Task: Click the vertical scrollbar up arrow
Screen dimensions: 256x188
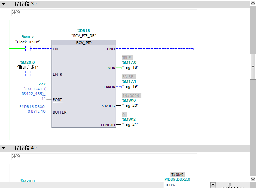Action: (253, 3)
